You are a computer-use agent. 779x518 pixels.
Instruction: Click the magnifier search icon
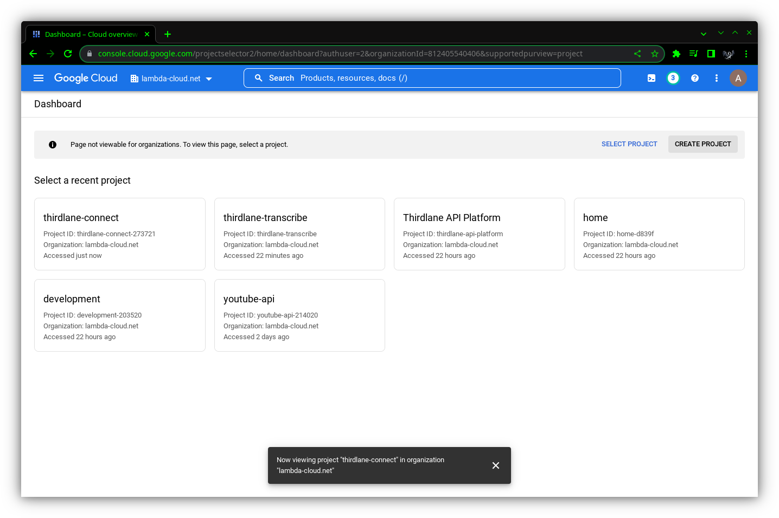click(259, 78)
